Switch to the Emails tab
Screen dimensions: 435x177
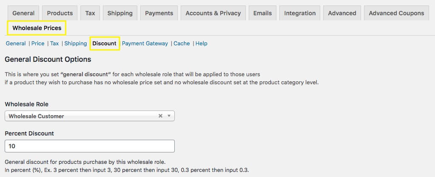pyautogui.click(x=262, y=13)
